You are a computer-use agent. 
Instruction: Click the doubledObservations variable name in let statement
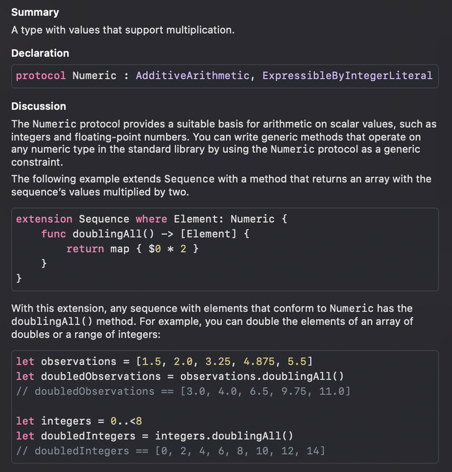(x=101, y=377)
